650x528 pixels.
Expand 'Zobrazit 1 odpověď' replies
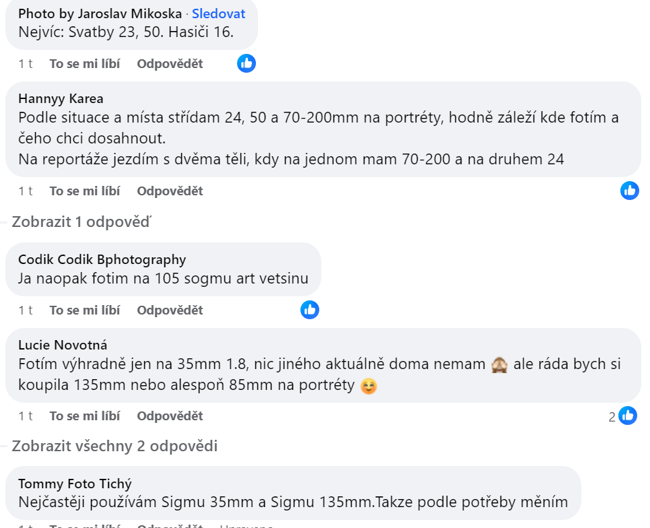82,222
